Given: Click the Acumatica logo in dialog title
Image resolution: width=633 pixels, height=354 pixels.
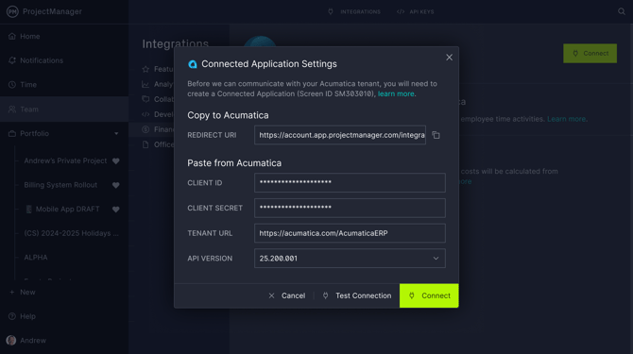Looking at the screenshot, I should click(x=193, y=64).
